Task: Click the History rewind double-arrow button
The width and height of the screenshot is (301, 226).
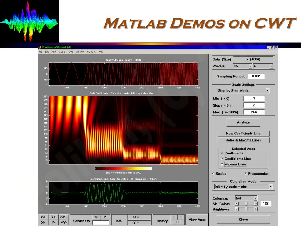Action: pos(178,222)
